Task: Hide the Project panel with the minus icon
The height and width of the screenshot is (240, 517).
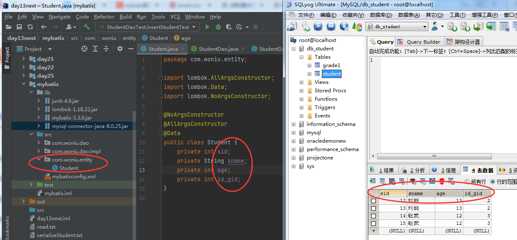Action: click(x=131, y=49)
